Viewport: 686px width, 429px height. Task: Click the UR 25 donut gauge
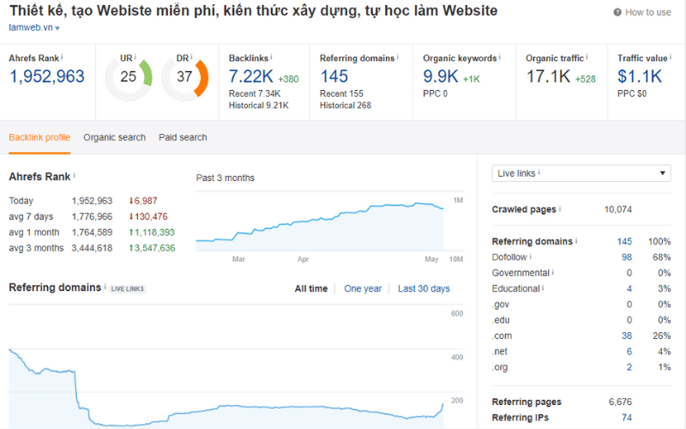click(129, 77)
